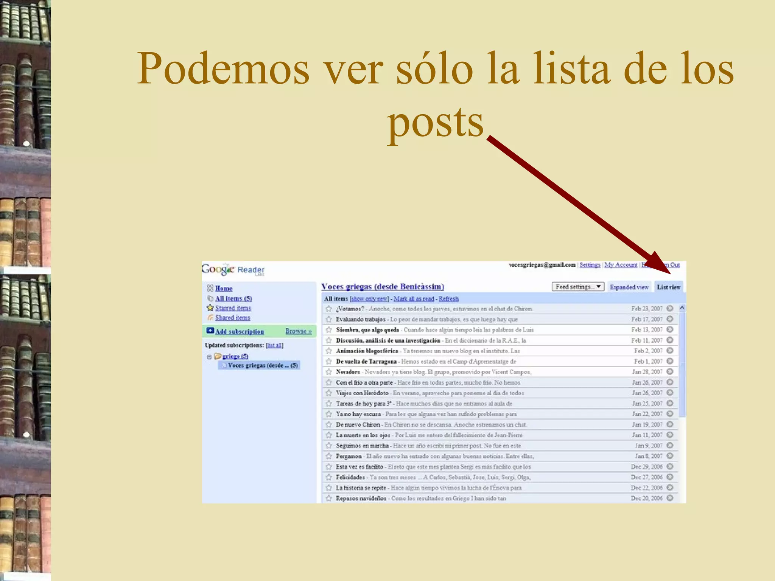Star the 'Novadors' post
The image size is (775, 581).
pos(329,372)
